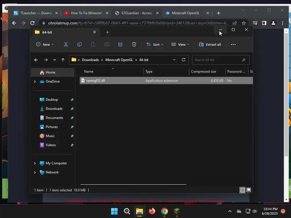Open Minecraft launcher from taskbar

pyautogui.click(x=177, y=211)
